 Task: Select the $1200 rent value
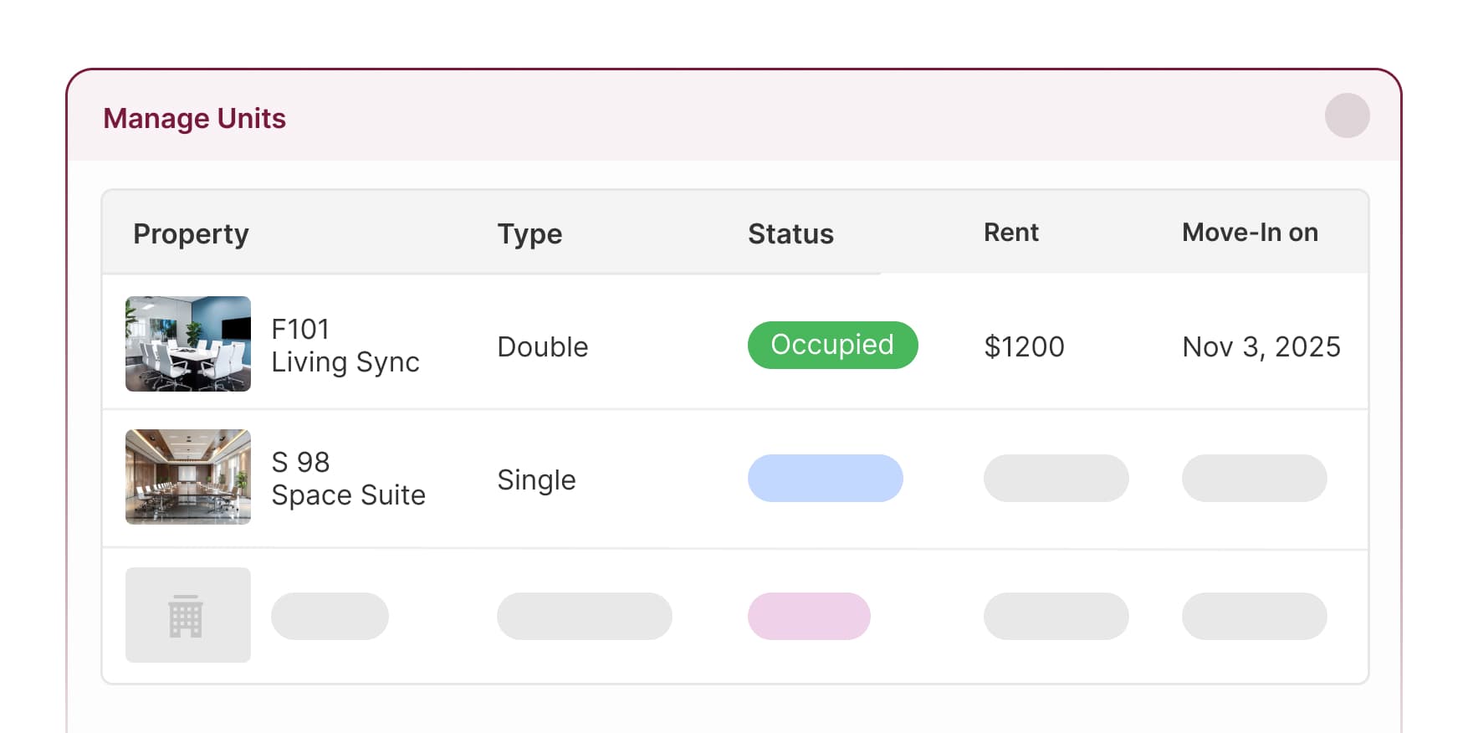pyautogui.click(x=1024, y=346)
